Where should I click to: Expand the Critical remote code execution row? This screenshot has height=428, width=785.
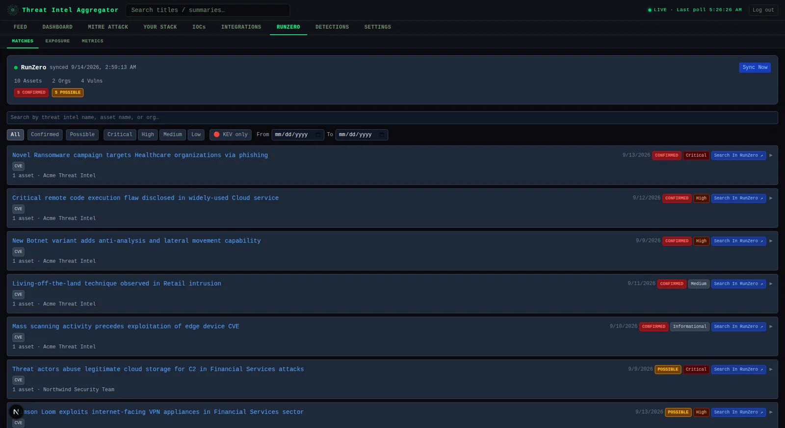[771, 198]
